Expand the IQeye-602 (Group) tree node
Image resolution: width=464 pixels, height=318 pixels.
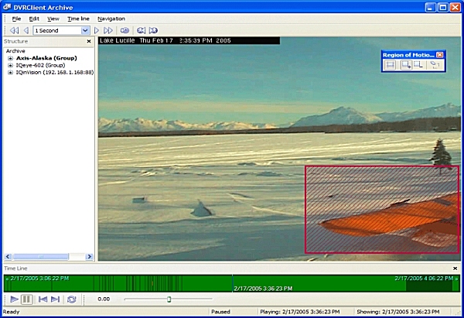pyautogui.click(x=10, y=65)
